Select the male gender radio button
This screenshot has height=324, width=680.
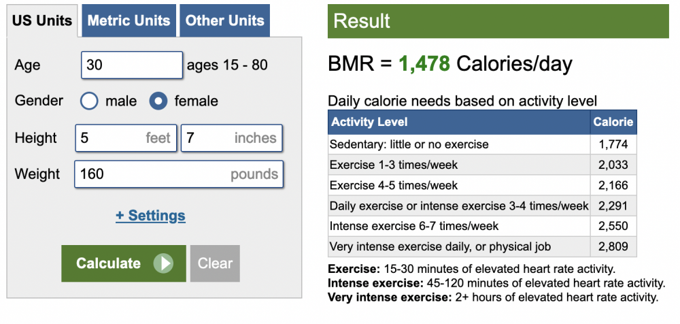coord(89,101)
